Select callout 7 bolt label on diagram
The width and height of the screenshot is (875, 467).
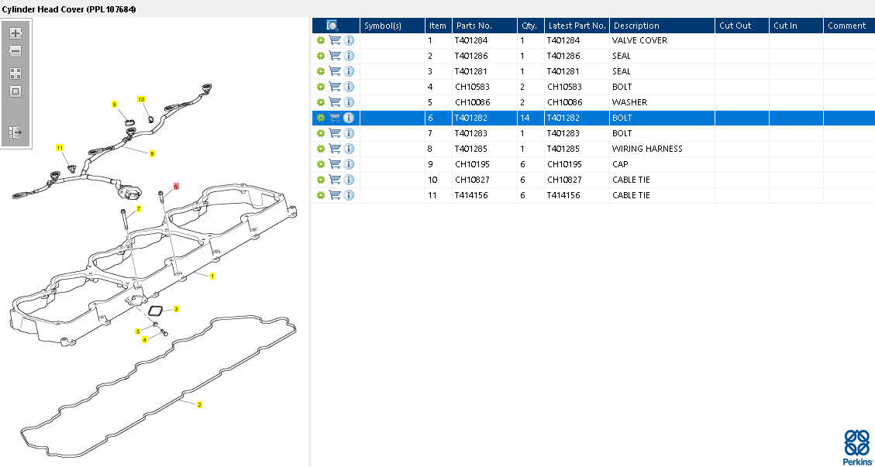point(139,208)
